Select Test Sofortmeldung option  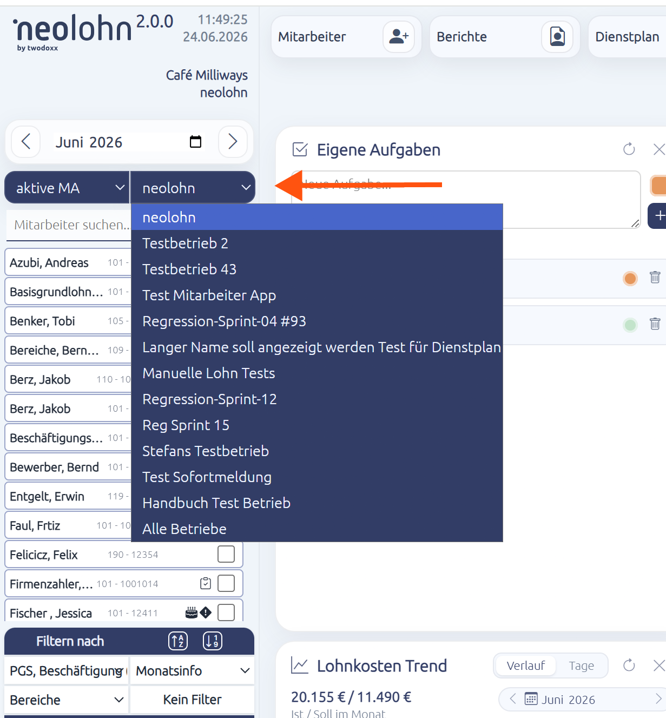[x=317, y=477]
